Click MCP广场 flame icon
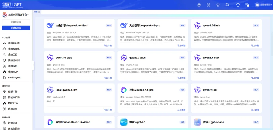The height and width of the screenshot is (130, 273). pos(5,103)
